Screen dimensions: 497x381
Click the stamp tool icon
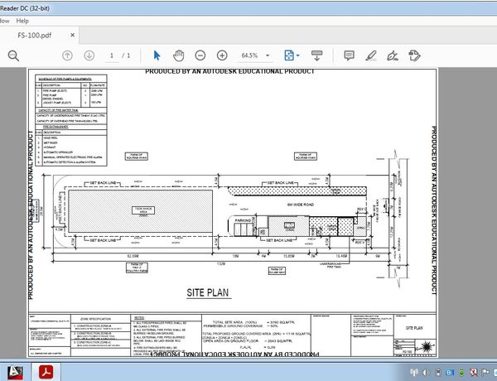point(416,55)
